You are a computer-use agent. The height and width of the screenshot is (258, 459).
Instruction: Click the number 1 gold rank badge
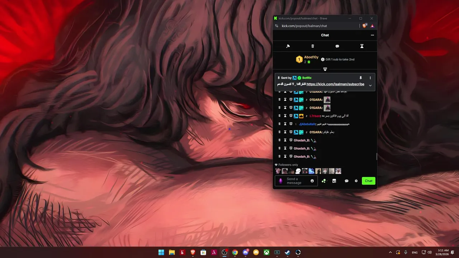pos(299,59)
